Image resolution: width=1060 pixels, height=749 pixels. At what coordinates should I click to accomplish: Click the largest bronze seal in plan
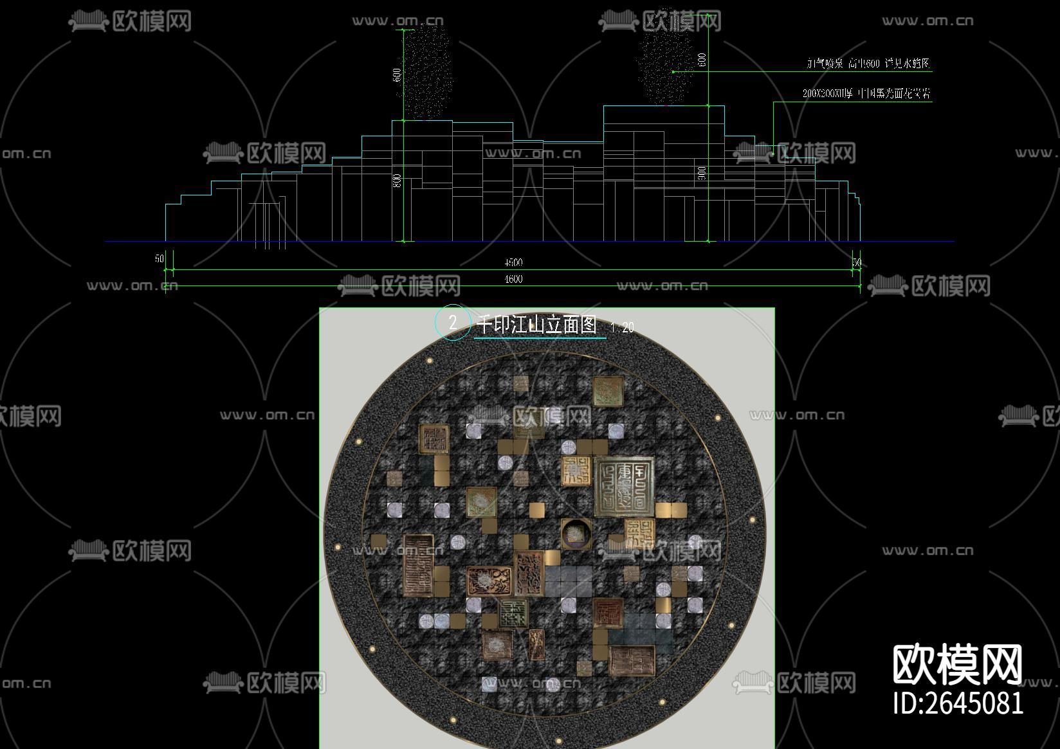pyautogui.click(x=625, y=487)
